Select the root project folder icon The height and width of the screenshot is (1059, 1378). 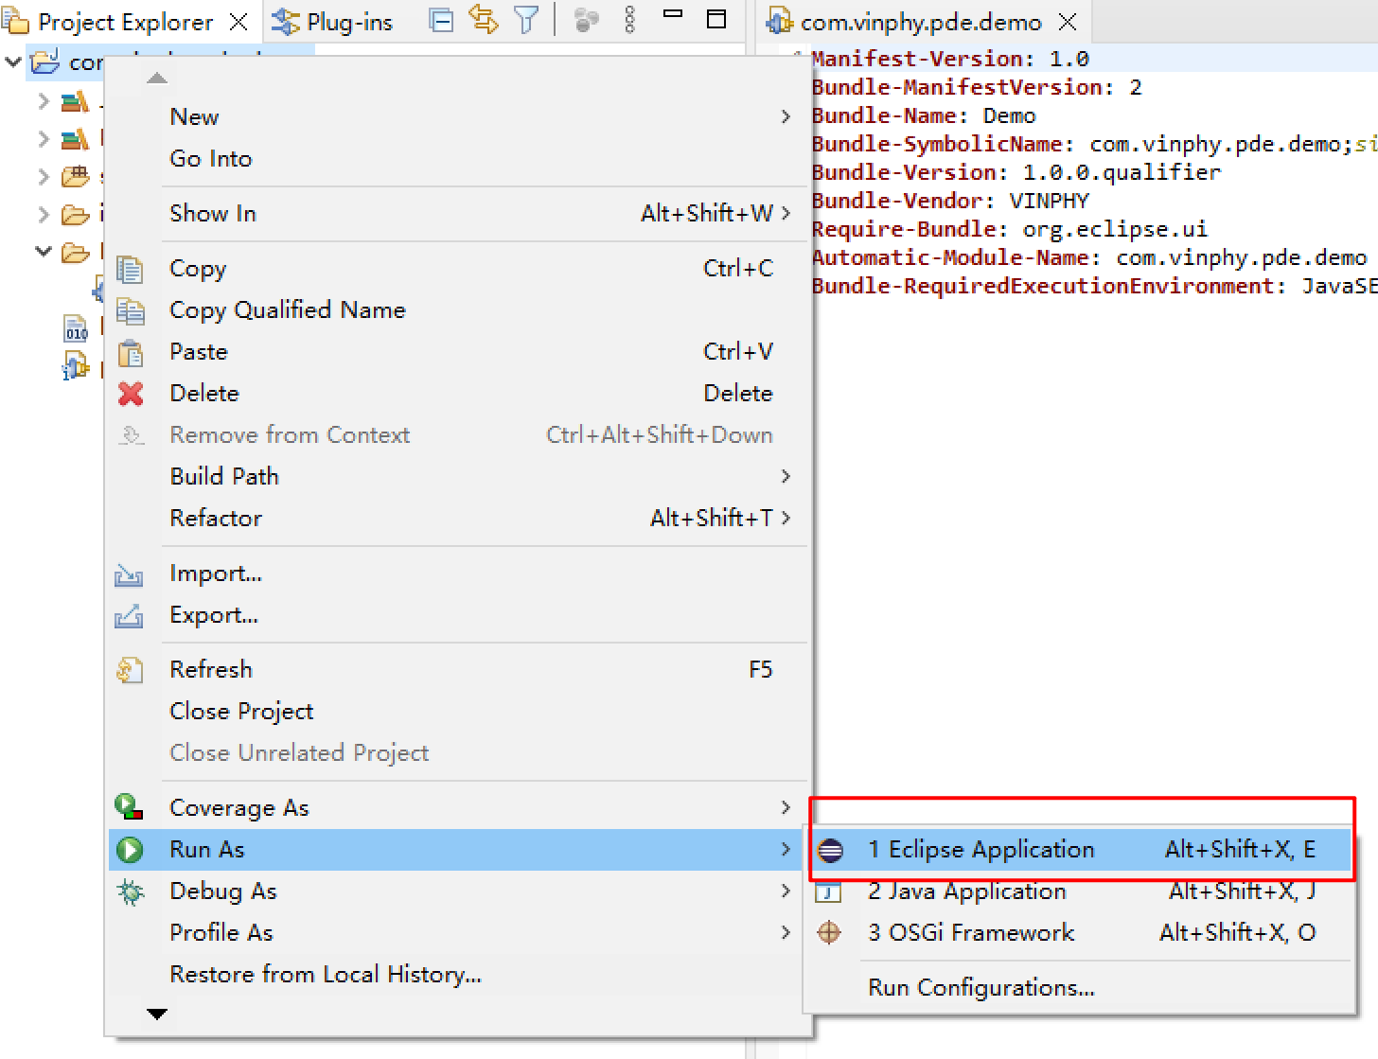[x=44, y=62]
